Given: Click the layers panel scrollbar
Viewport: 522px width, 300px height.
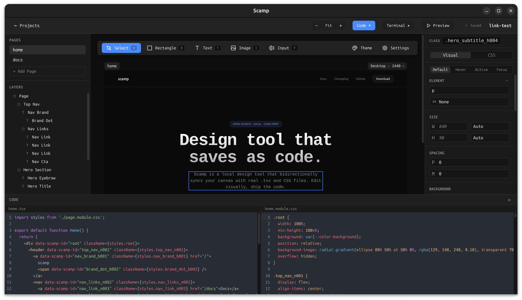Looking at the screenshot, I should tap(88, 127).
